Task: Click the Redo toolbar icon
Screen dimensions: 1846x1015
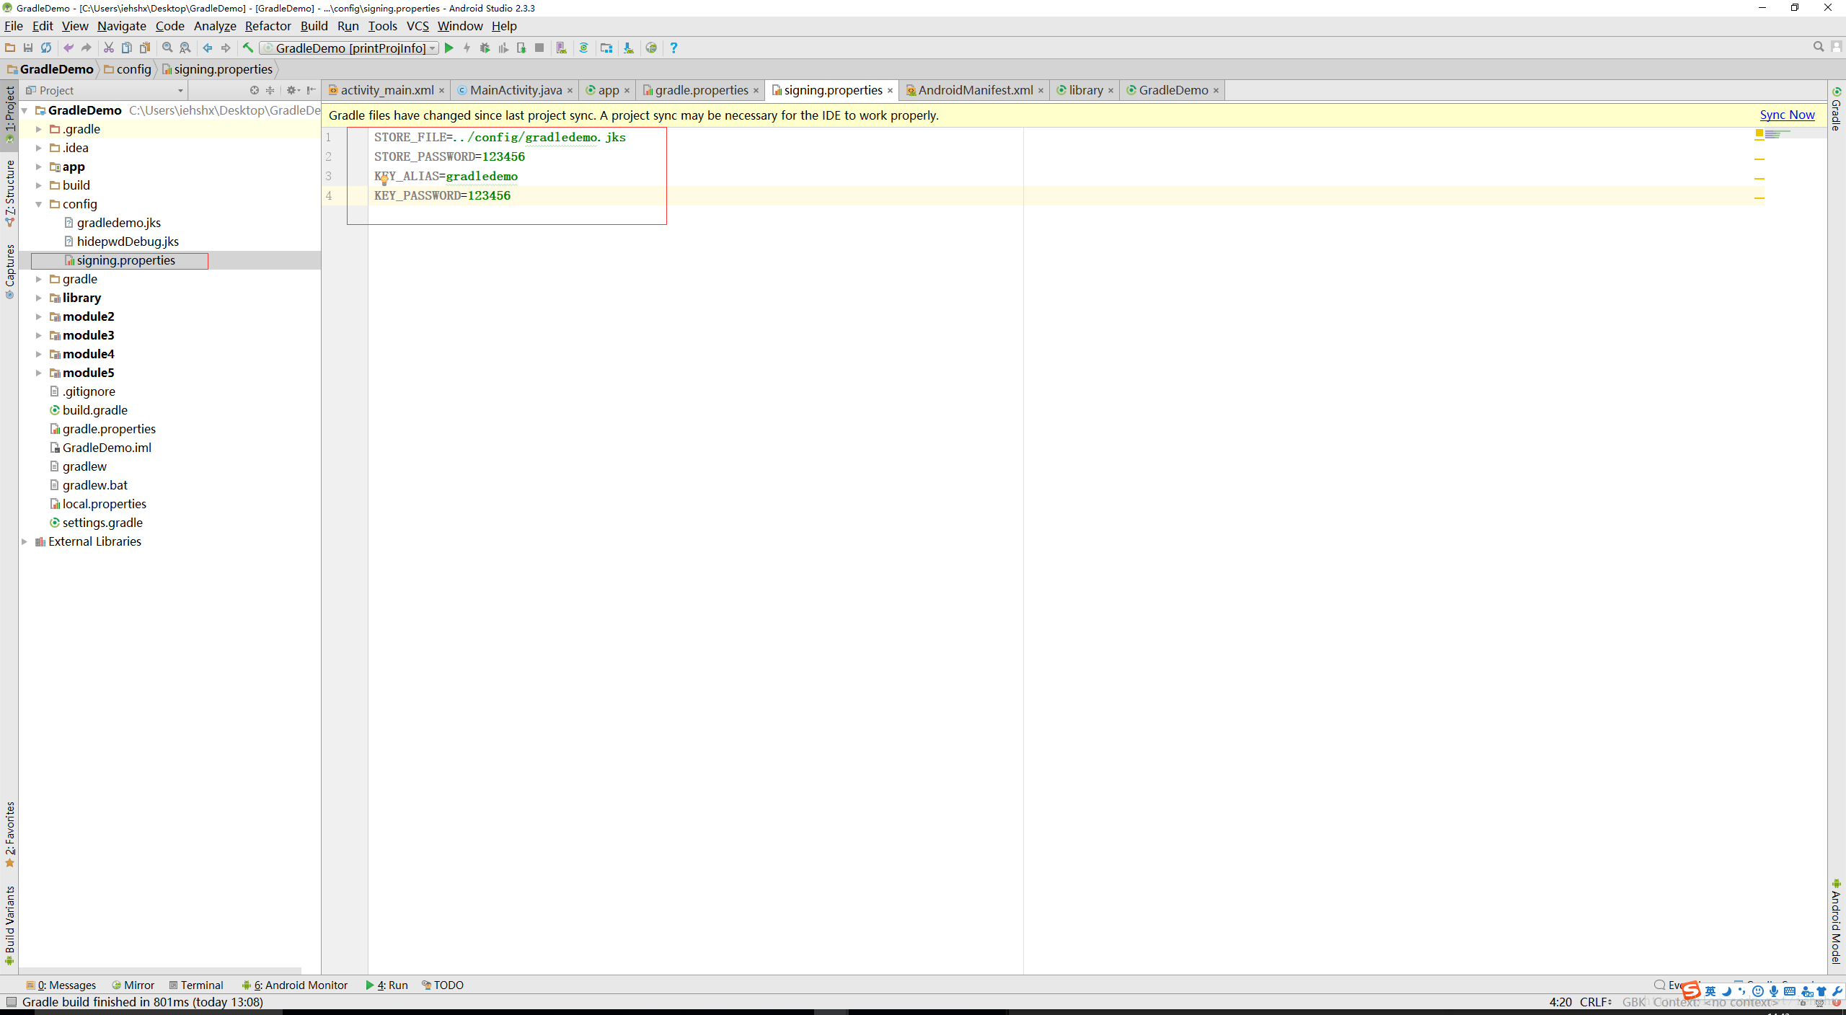Action: click(x=87, y=48)
